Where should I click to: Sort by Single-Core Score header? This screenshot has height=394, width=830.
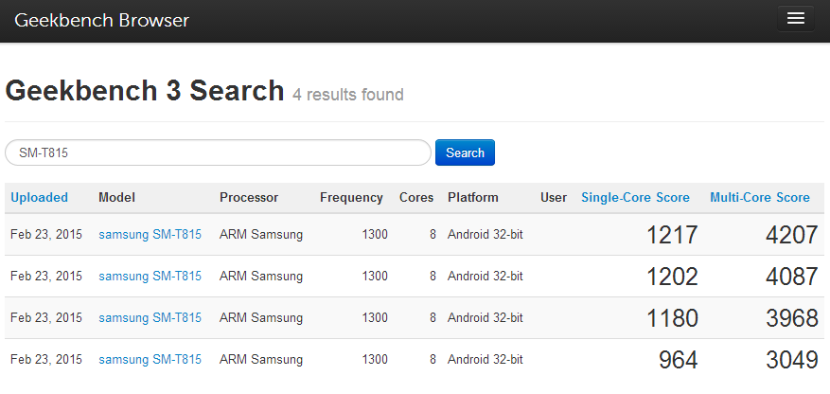(x=635, y=198)
